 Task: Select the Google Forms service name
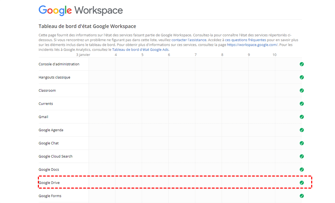click(50, 196)
